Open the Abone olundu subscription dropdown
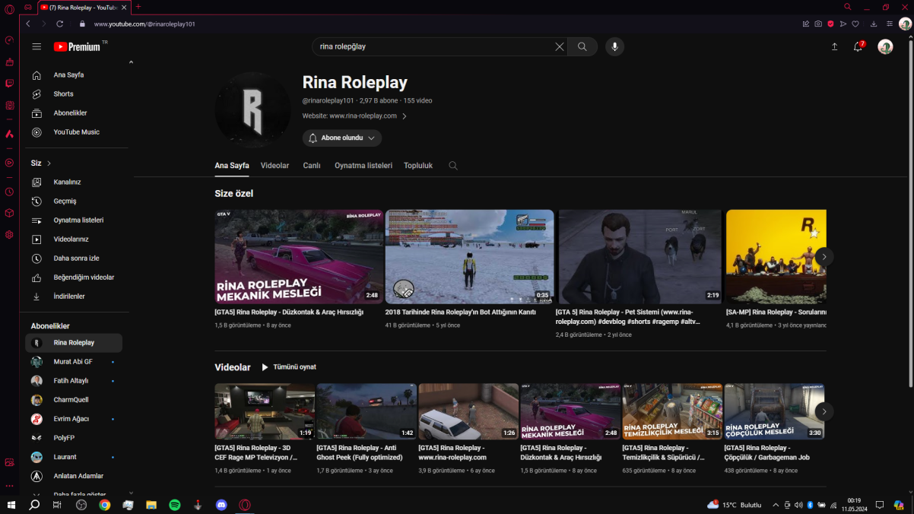Viewport: 914px width, 514px height. (342, 138)
